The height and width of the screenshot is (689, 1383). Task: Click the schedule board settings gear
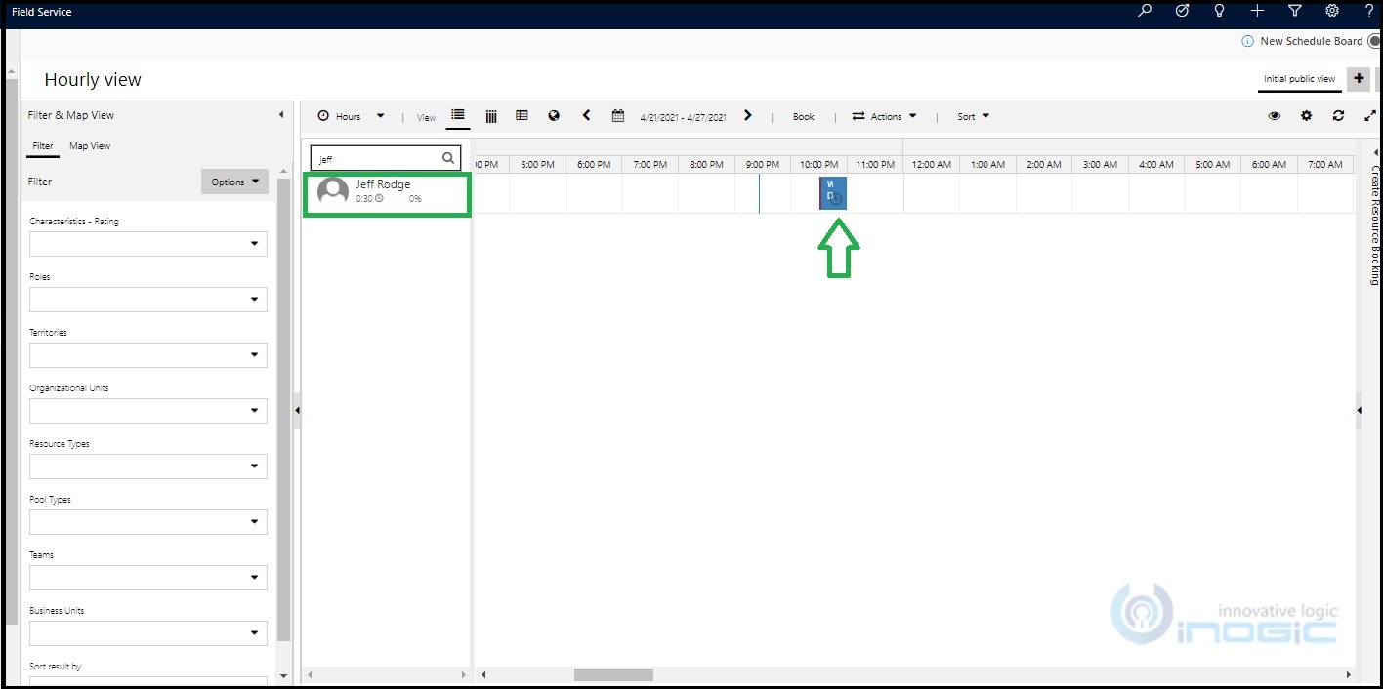1306,116
